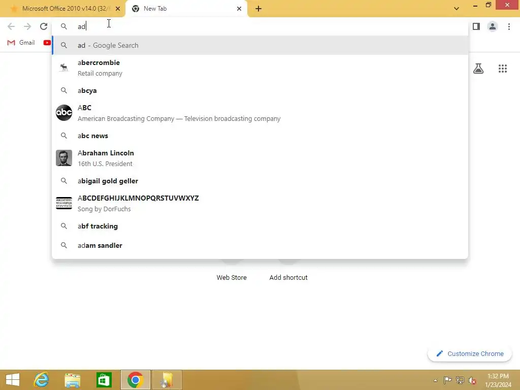Open the Web Store shortcut
520x390 pixels.
[232, 278]
